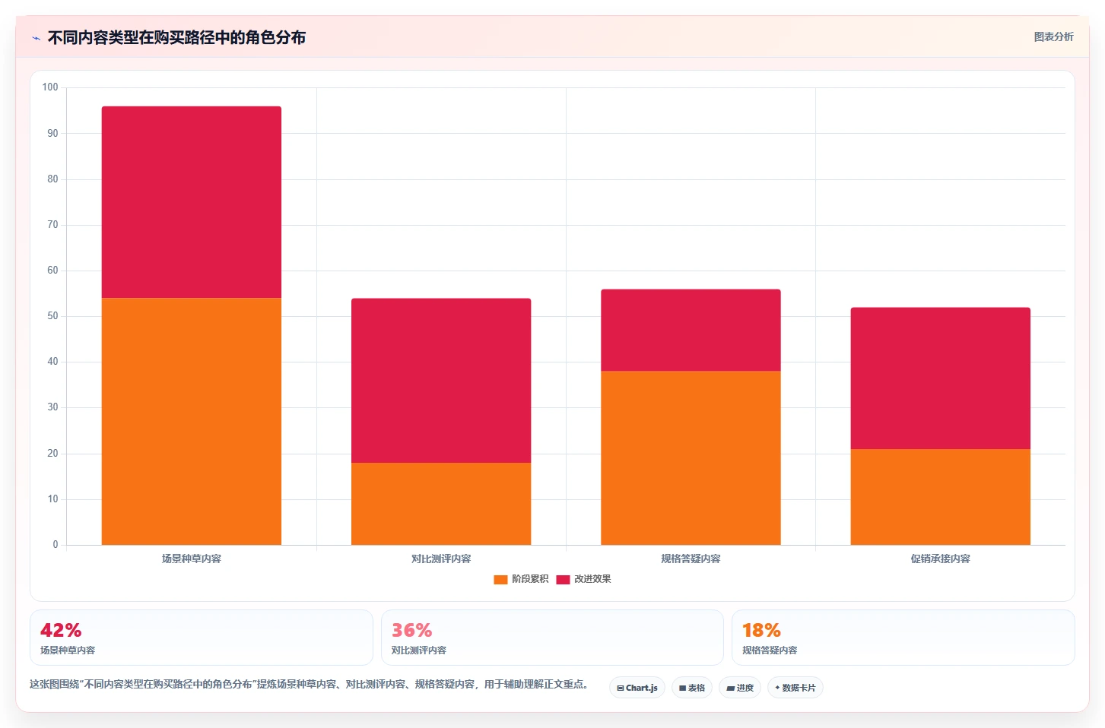Click the 表格 tag chip

click(x=692, y=688)
